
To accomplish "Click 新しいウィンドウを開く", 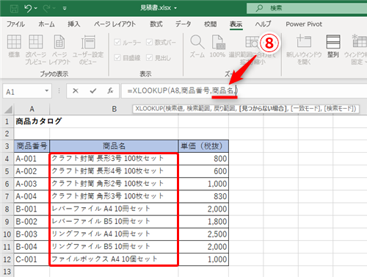I will tap(304, 49).
